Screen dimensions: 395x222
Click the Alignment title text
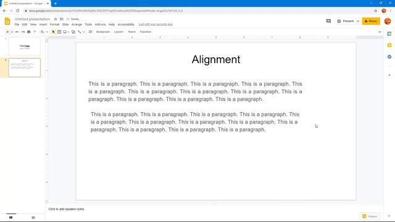pos(216,60)
